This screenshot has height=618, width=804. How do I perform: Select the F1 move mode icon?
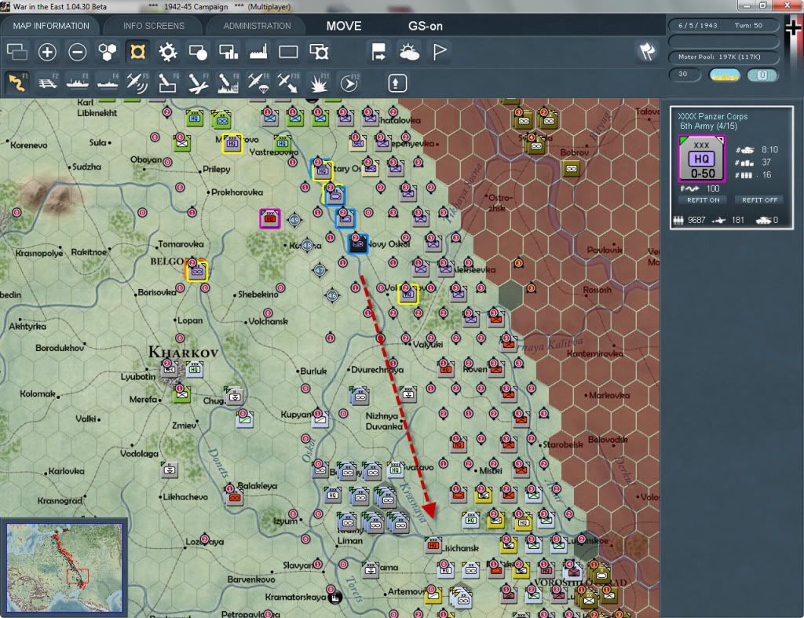point(17,82)
